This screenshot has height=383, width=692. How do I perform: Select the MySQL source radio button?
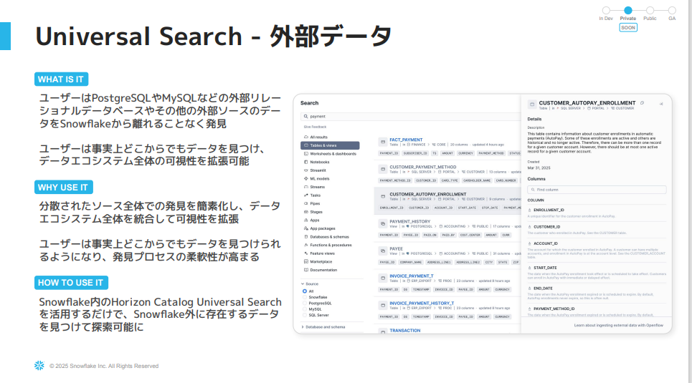(x=305, y=309)
